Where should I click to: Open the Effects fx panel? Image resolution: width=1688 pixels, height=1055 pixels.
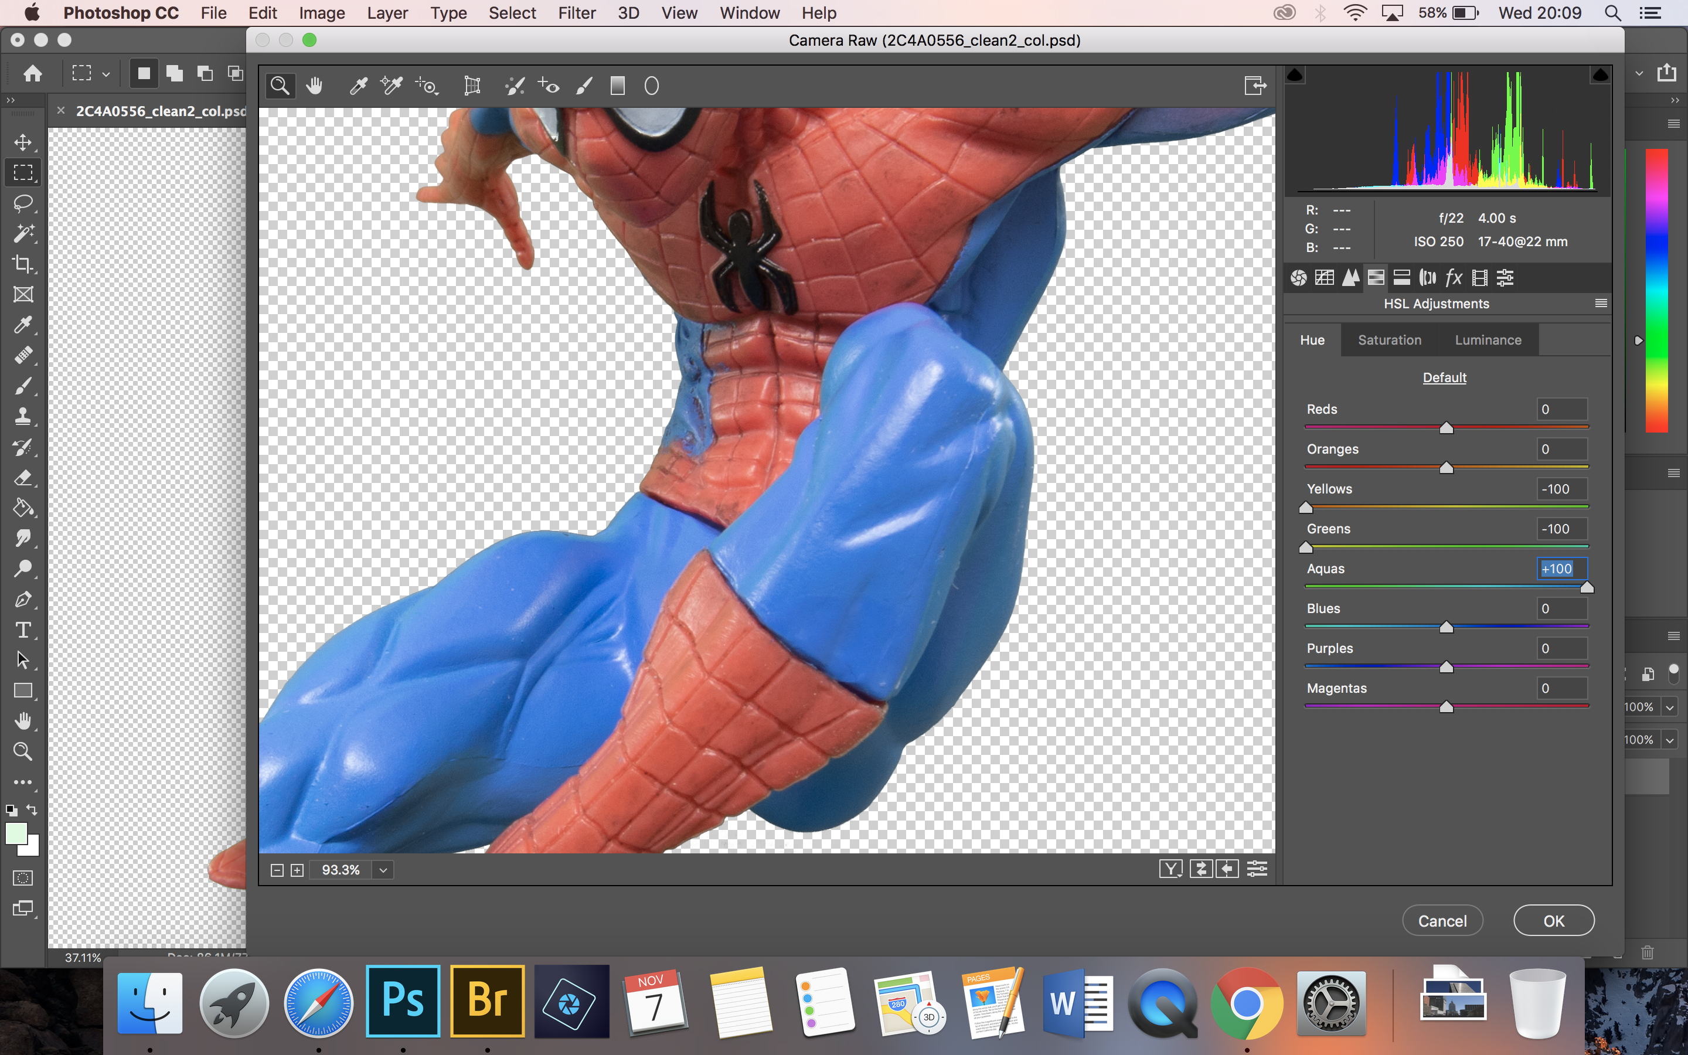(x=1454, y=278)
